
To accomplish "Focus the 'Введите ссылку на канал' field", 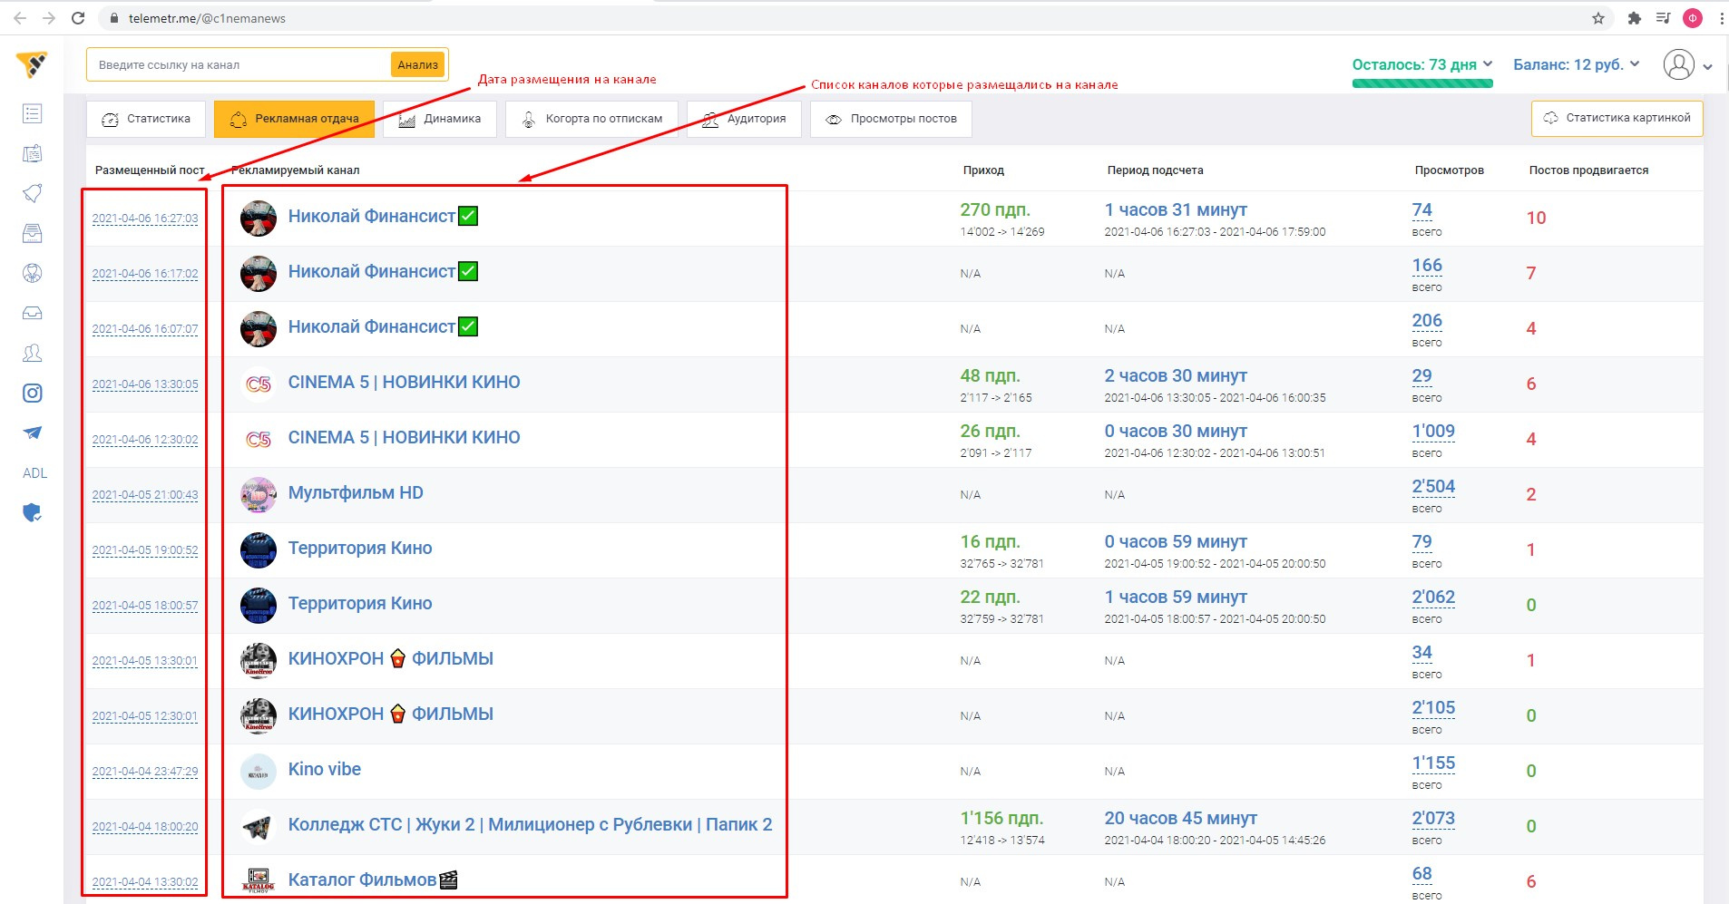I will coord(238,64).
